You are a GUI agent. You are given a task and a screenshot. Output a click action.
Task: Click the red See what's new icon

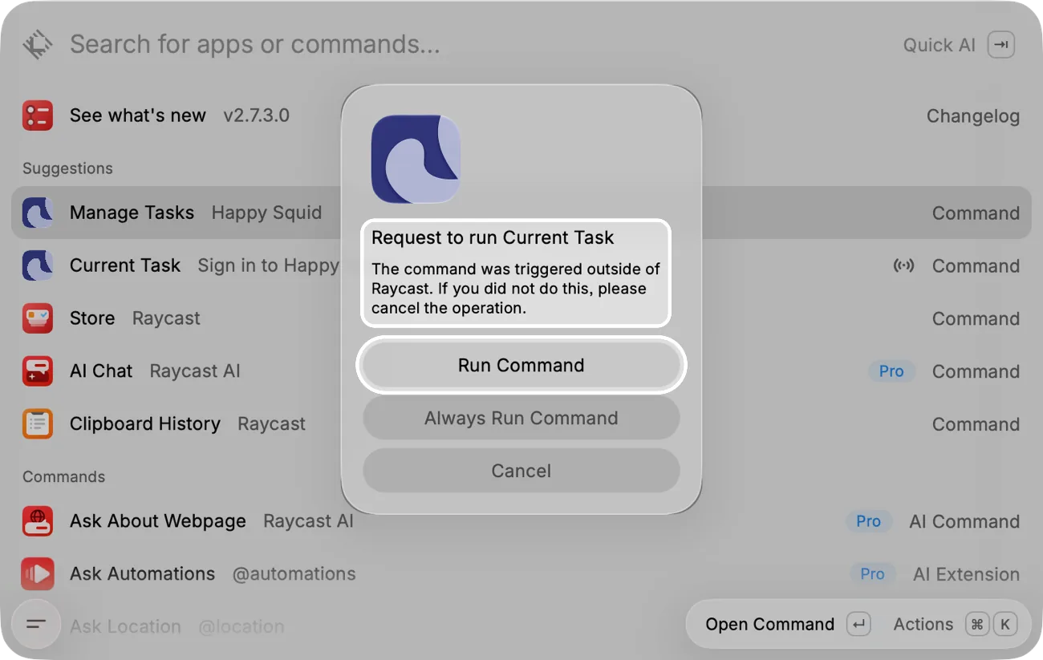coord(38,115)
